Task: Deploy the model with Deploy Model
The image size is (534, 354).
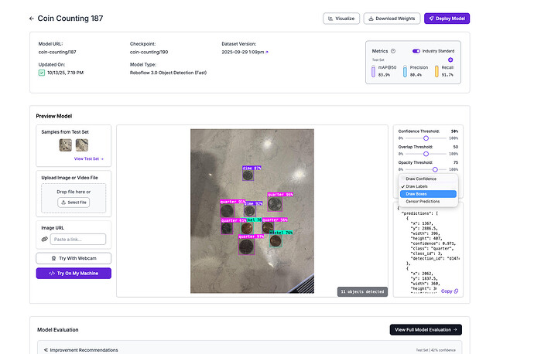Action: pos(447,18)
